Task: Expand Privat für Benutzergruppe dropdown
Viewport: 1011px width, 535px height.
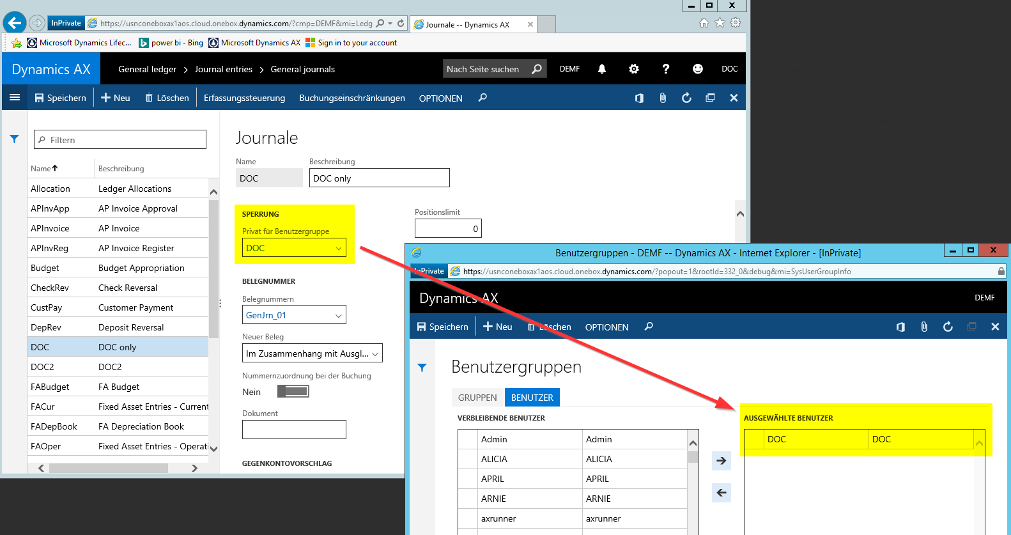Action: coord(338,248)
